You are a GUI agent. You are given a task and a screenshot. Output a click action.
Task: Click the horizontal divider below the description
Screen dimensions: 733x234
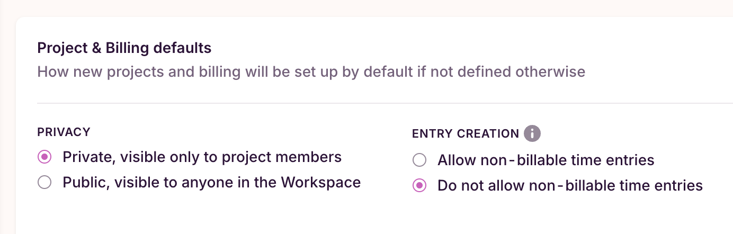[371, 103]
